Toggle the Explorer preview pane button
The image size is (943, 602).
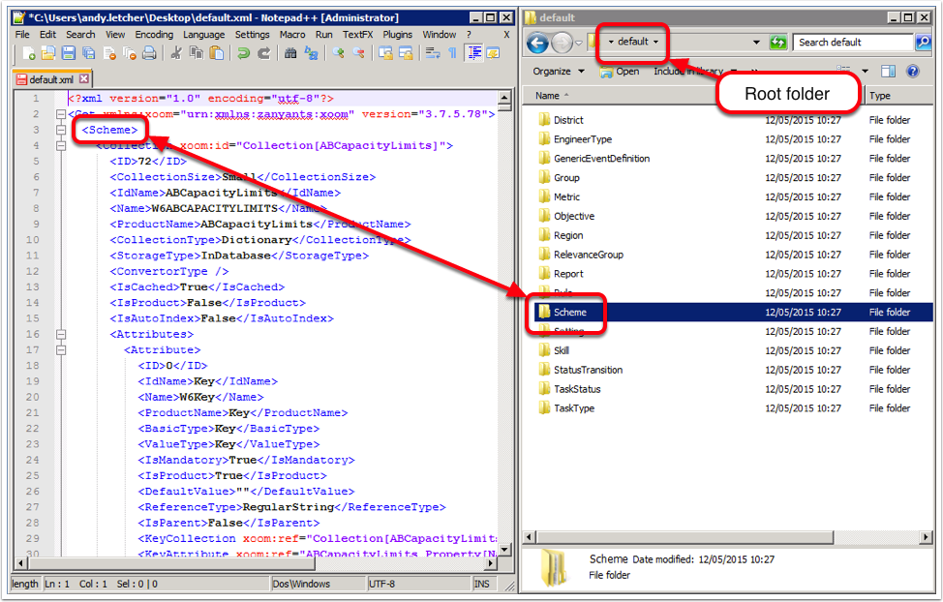pos(888,72)
